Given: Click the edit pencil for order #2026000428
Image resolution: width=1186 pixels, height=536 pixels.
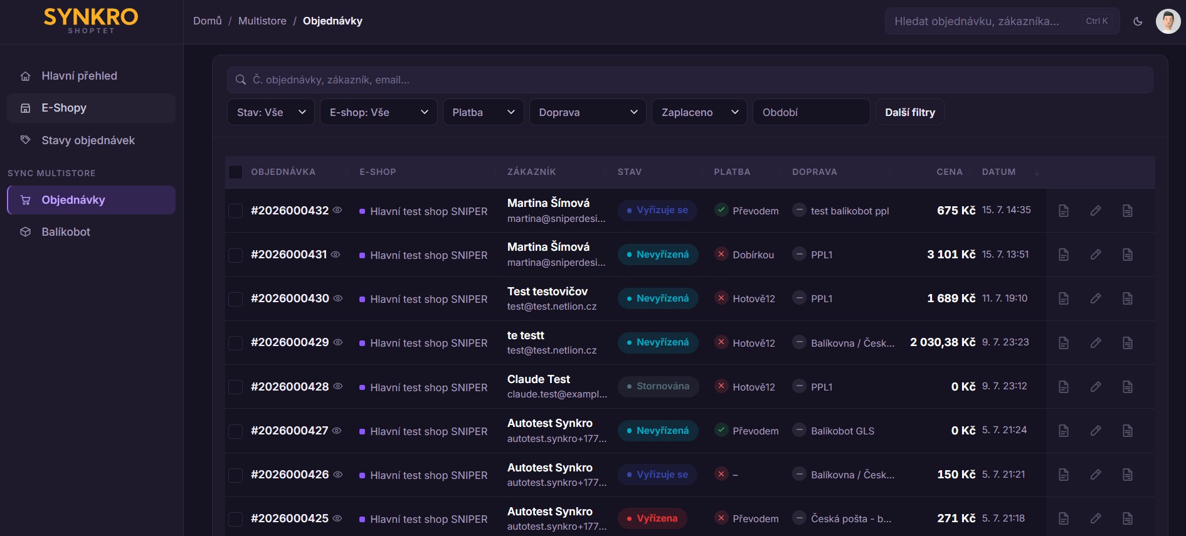Looking at the screenshot, I should pyautogui.click(x=1096, y=387).
